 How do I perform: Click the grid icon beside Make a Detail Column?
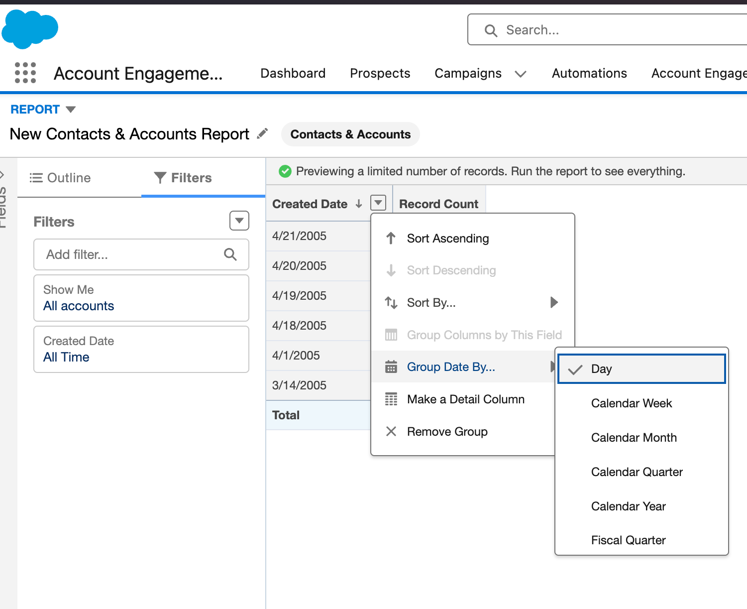tap(391, 399)
